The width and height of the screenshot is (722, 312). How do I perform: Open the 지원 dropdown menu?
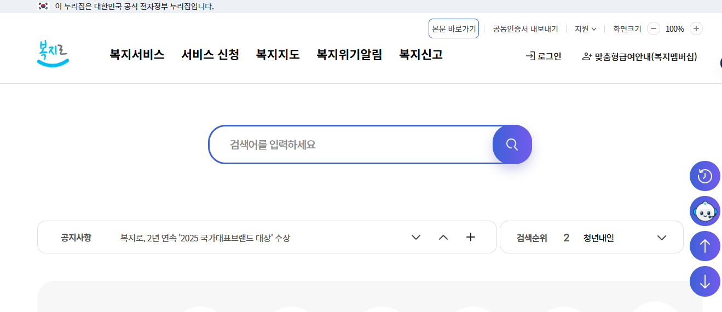pyautogui.click(x=586, y=29)
